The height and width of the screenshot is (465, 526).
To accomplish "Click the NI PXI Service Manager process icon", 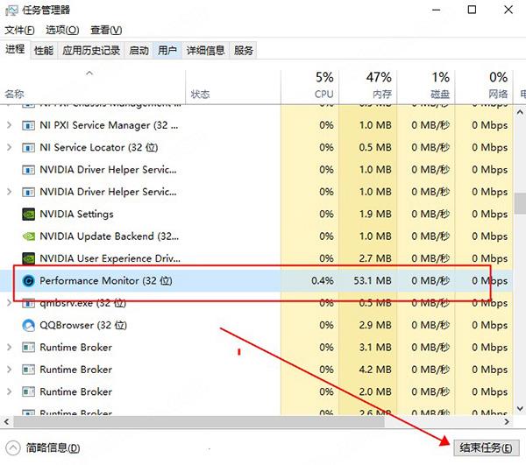I will pos(28,125).
